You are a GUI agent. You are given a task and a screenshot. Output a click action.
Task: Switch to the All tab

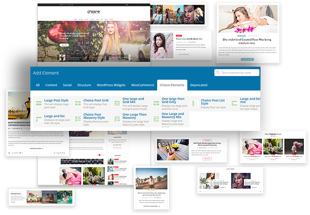point(38,85)
